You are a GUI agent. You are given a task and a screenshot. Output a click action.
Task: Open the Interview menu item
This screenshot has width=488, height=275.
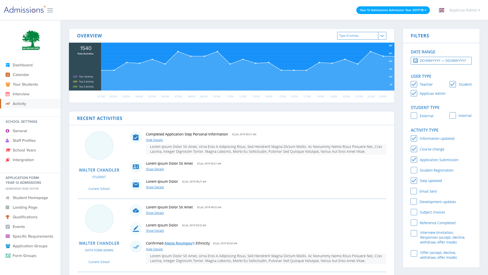pyautogui.click(x=30, y=94)
